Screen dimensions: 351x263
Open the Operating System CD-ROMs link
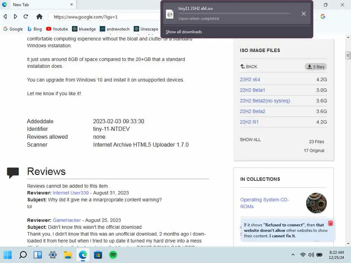(265, 203)
